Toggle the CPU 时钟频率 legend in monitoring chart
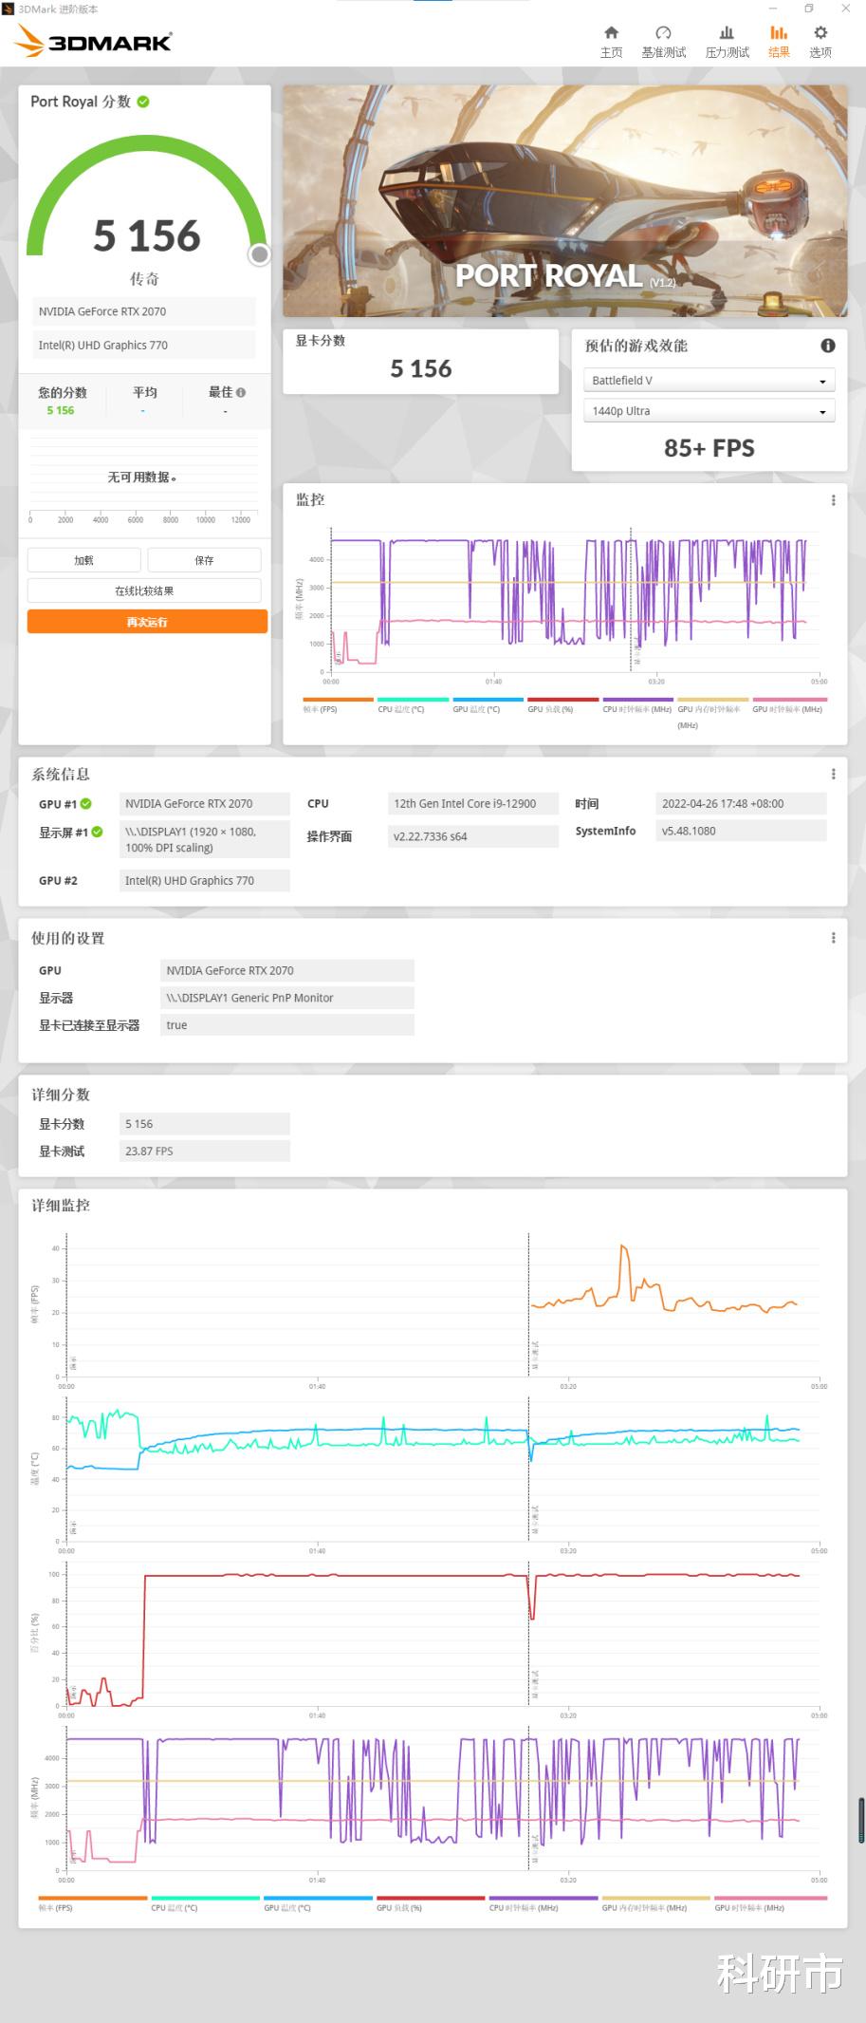 pos(637,706)
